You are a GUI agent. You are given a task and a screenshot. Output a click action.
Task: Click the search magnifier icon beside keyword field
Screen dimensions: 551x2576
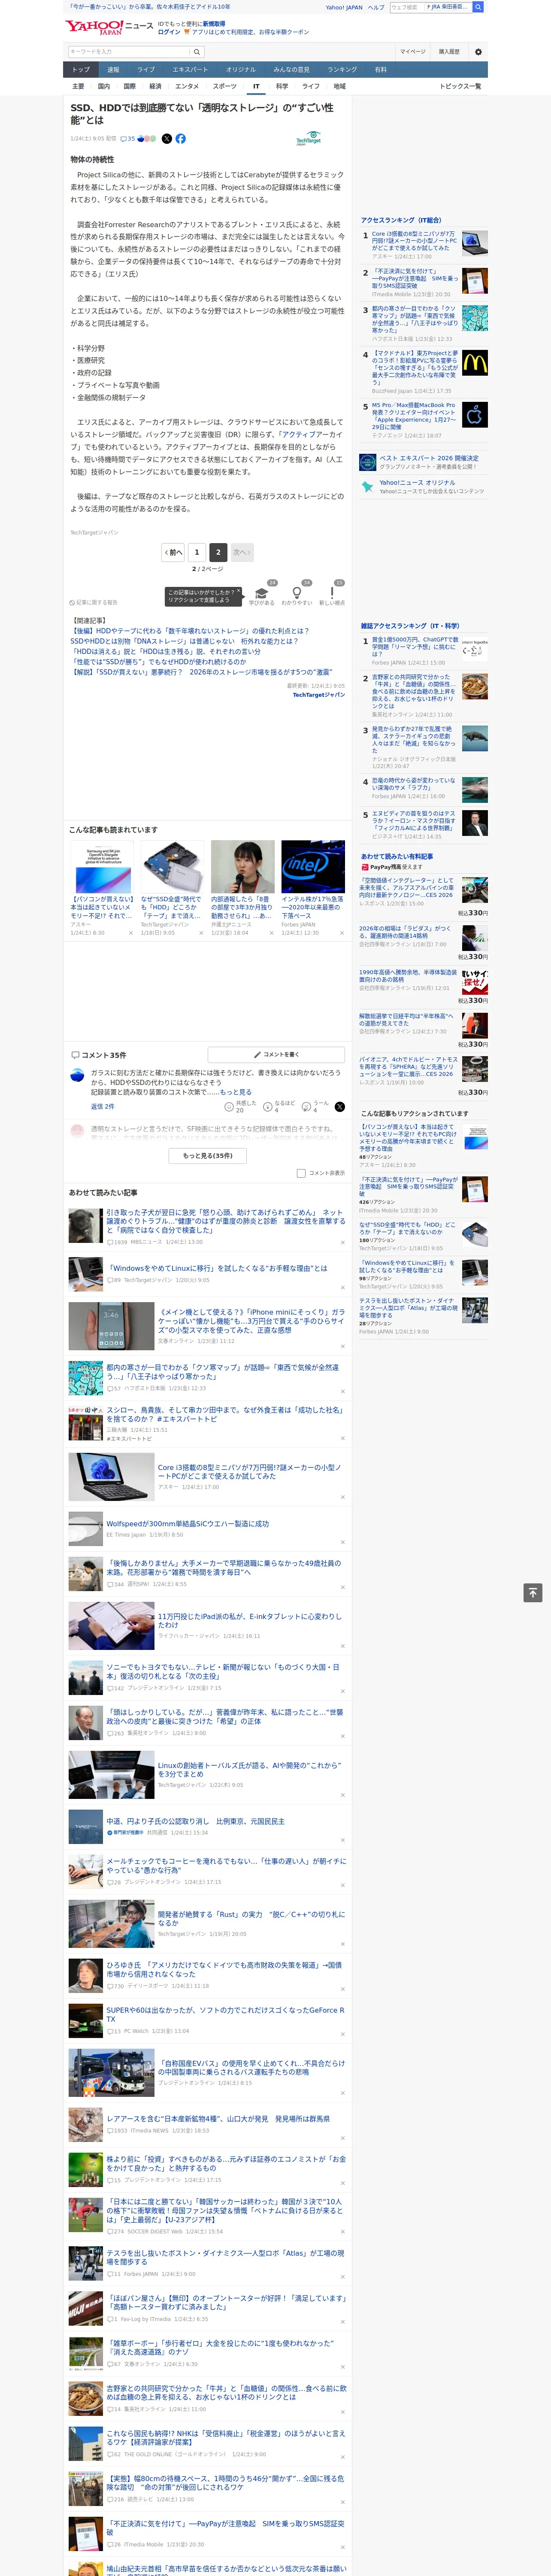[196, 51]
